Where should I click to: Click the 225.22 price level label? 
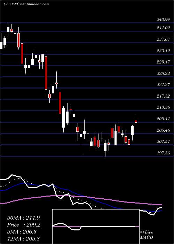coord(163,74)
